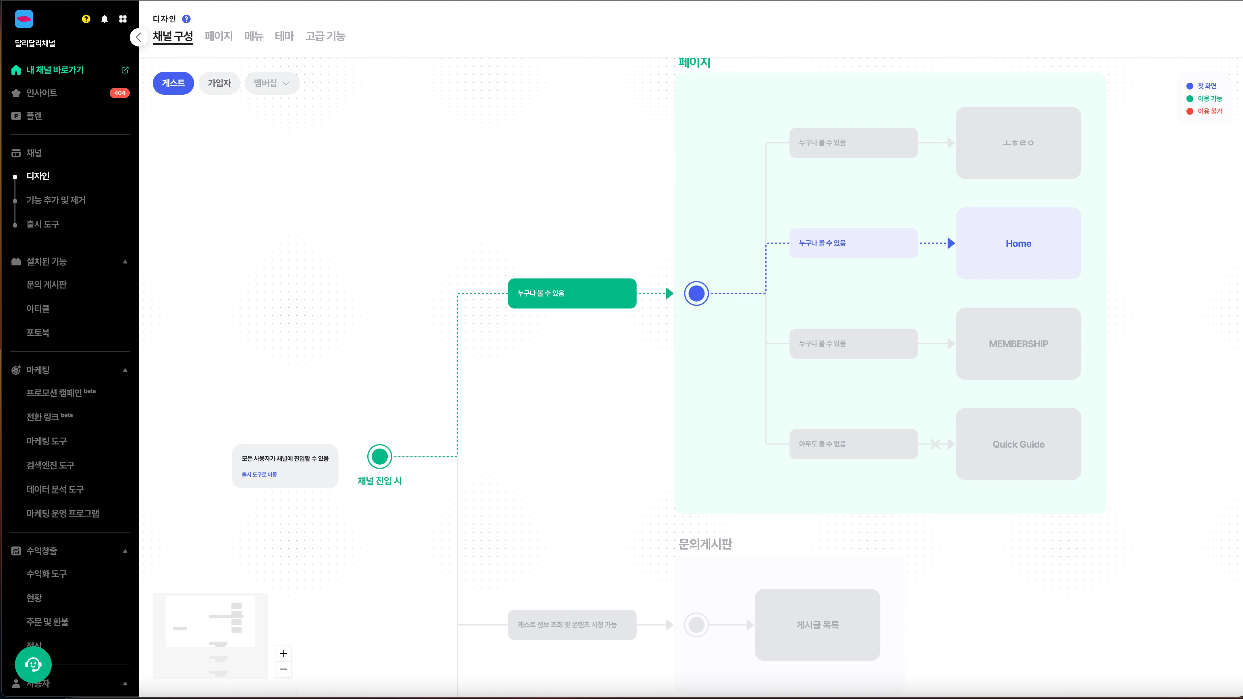Open the 멤버십 dropdown
1243x699 pixels.
(272, 83)
